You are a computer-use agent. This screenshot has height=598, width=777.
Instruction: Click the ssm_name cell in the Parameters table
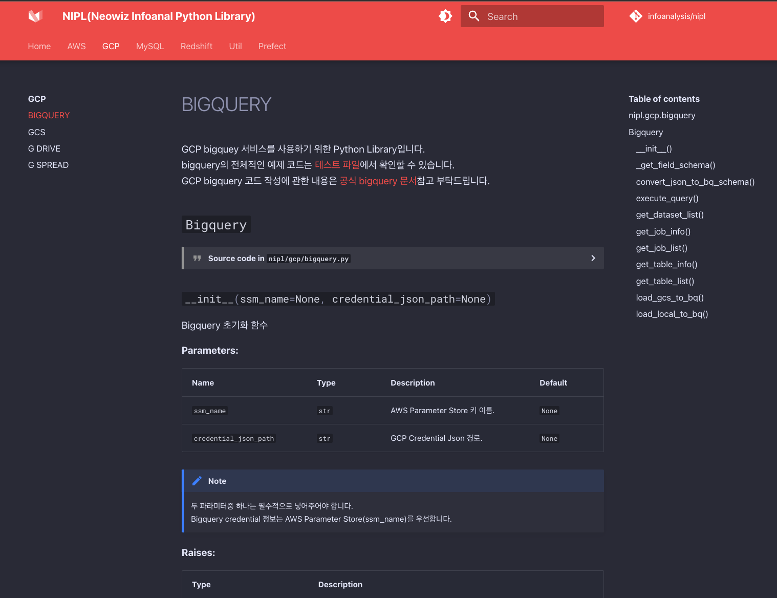pos(210,411)
